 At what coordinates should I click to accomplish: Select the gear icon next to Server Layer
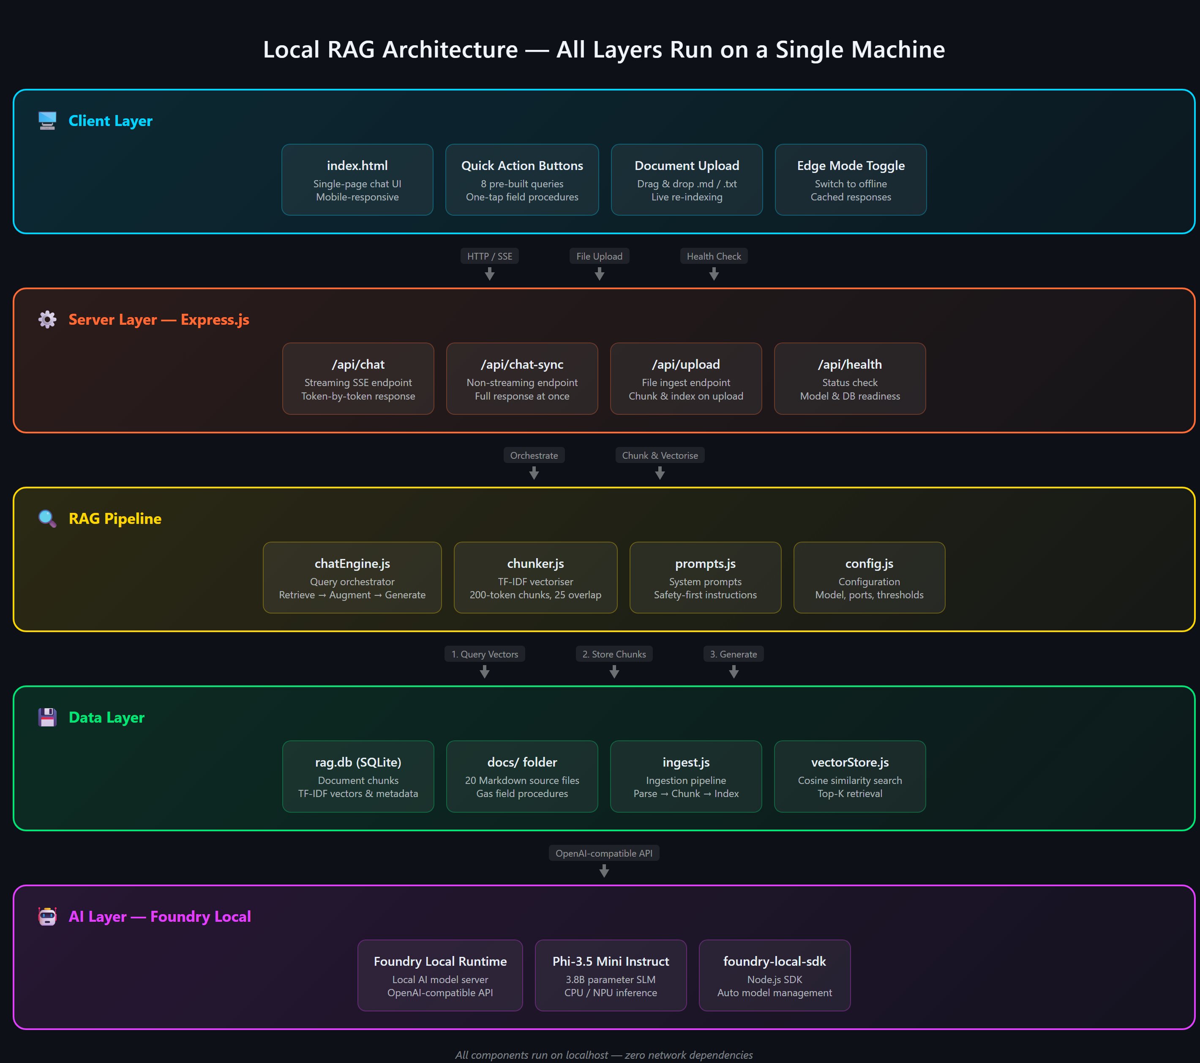pos(47,319)
